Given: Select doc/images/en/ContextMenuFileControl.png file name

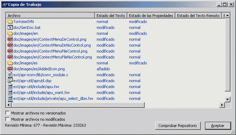Looking at the screenshot, I should 50,51.
